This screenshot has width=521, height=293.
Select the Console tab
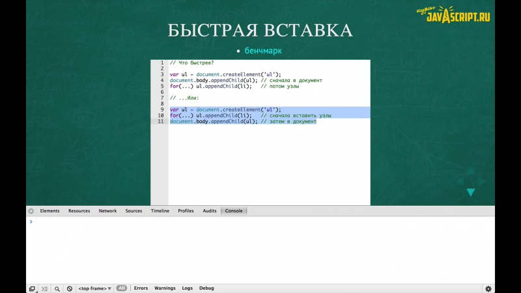234,210
